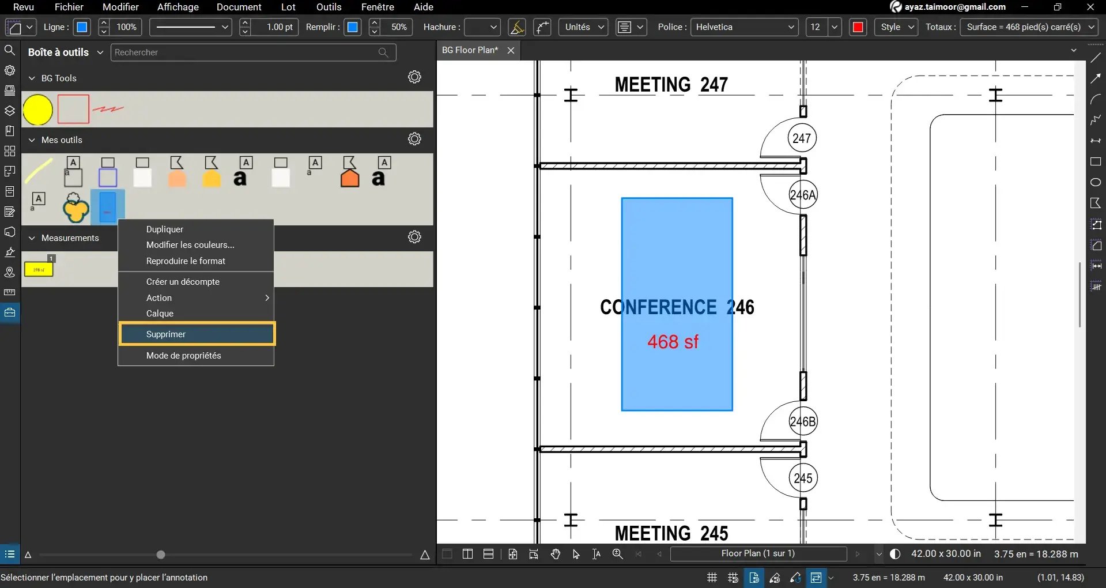The width and height of the screenshot is (1106, 588).
Task: Select the Ellipse tool in right toolbar
Action: (1096, 182)
